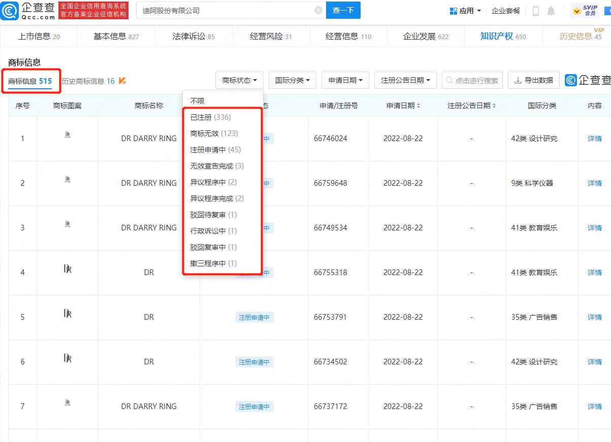The height and width of the screenshot is (442, 611).
Task: Expand the 国际分类 filter dropdown
Action: point(293,80)
